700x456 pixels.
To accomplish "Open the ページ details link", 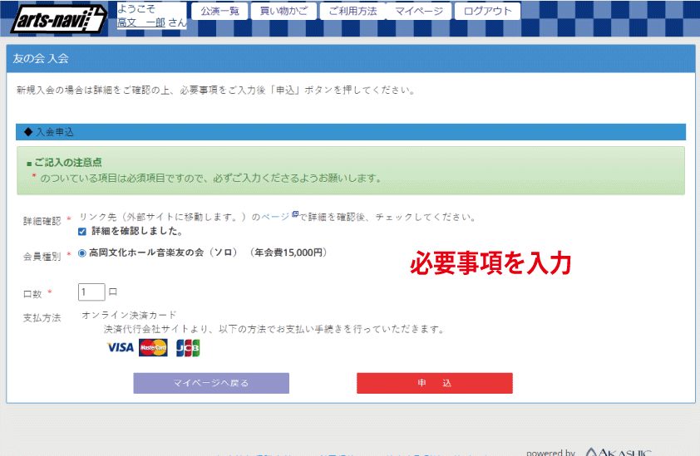I will [x=275, y=217].
